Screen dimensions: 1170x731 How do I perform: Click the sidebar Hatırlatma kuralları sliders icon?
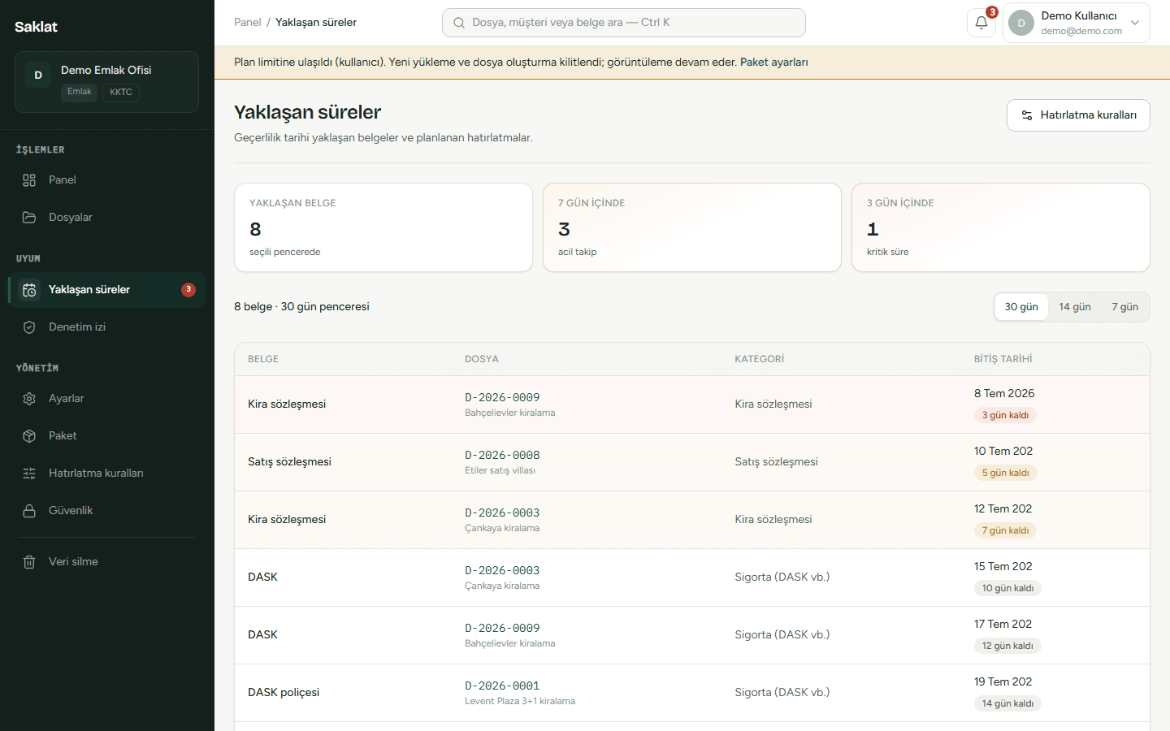click(29, 474)
